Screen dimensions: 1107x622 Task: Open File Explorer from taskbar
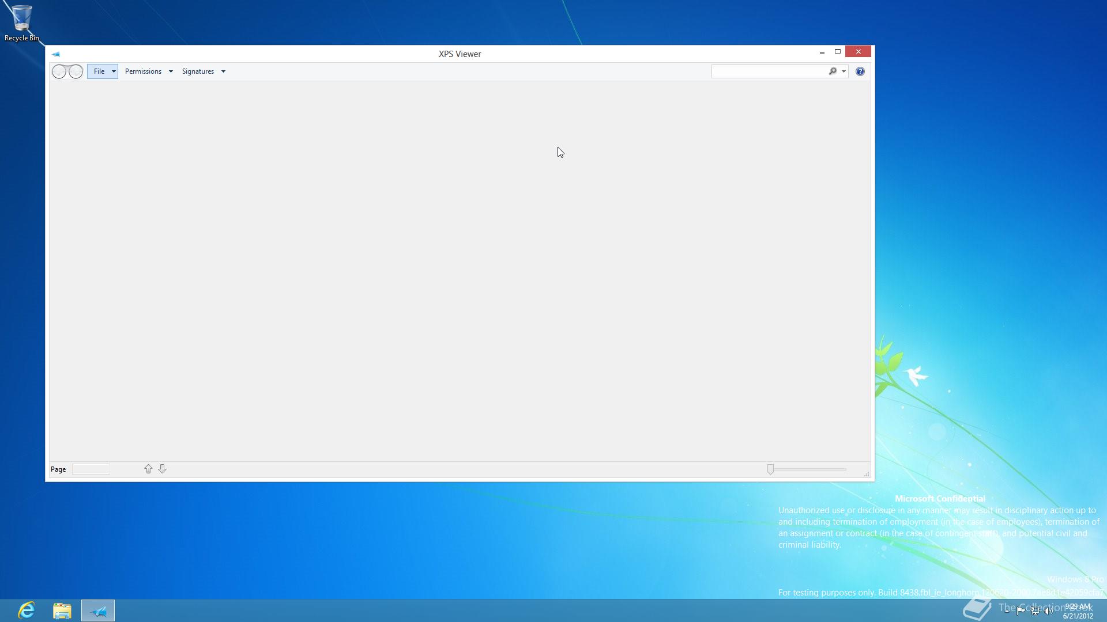[62, 610]
